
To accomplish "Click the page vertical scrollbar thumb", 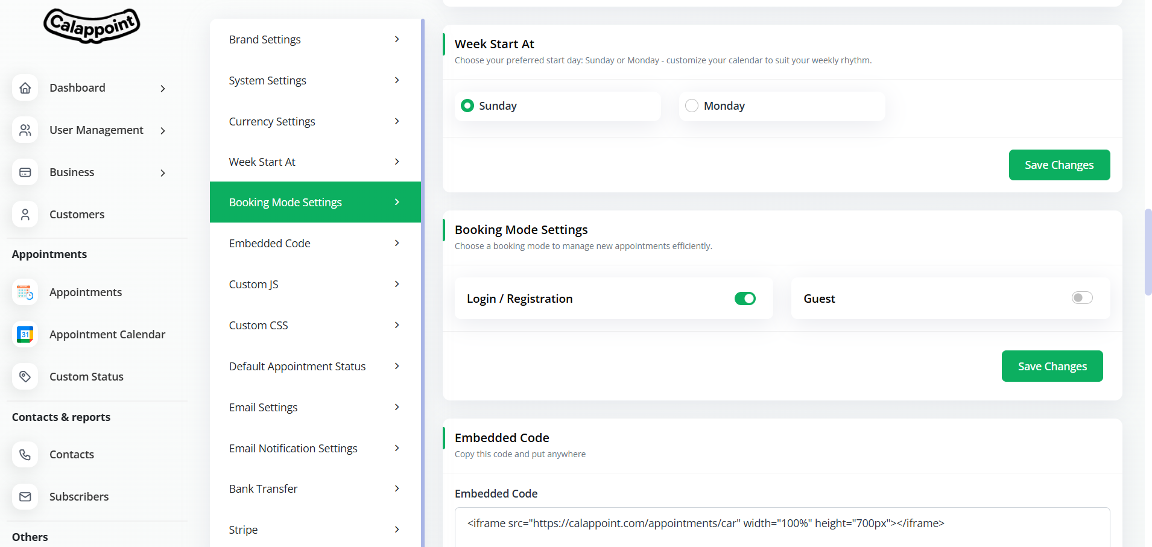I will (x=1148, y=252).
